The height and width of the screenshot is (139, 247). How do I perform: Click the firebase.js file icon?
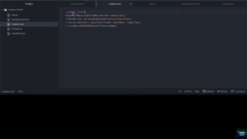[x=8, y=29]
